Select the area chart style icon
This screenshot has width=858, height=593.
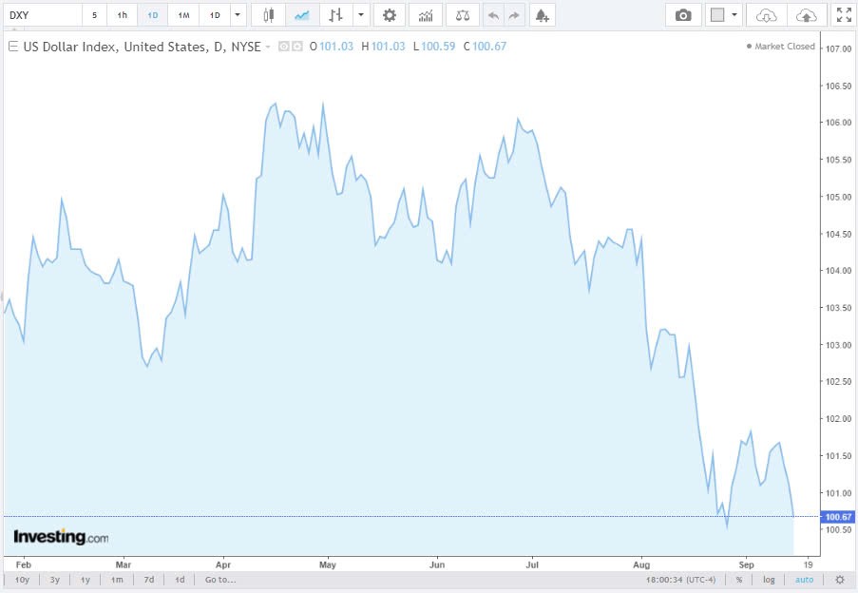[301, 15]
